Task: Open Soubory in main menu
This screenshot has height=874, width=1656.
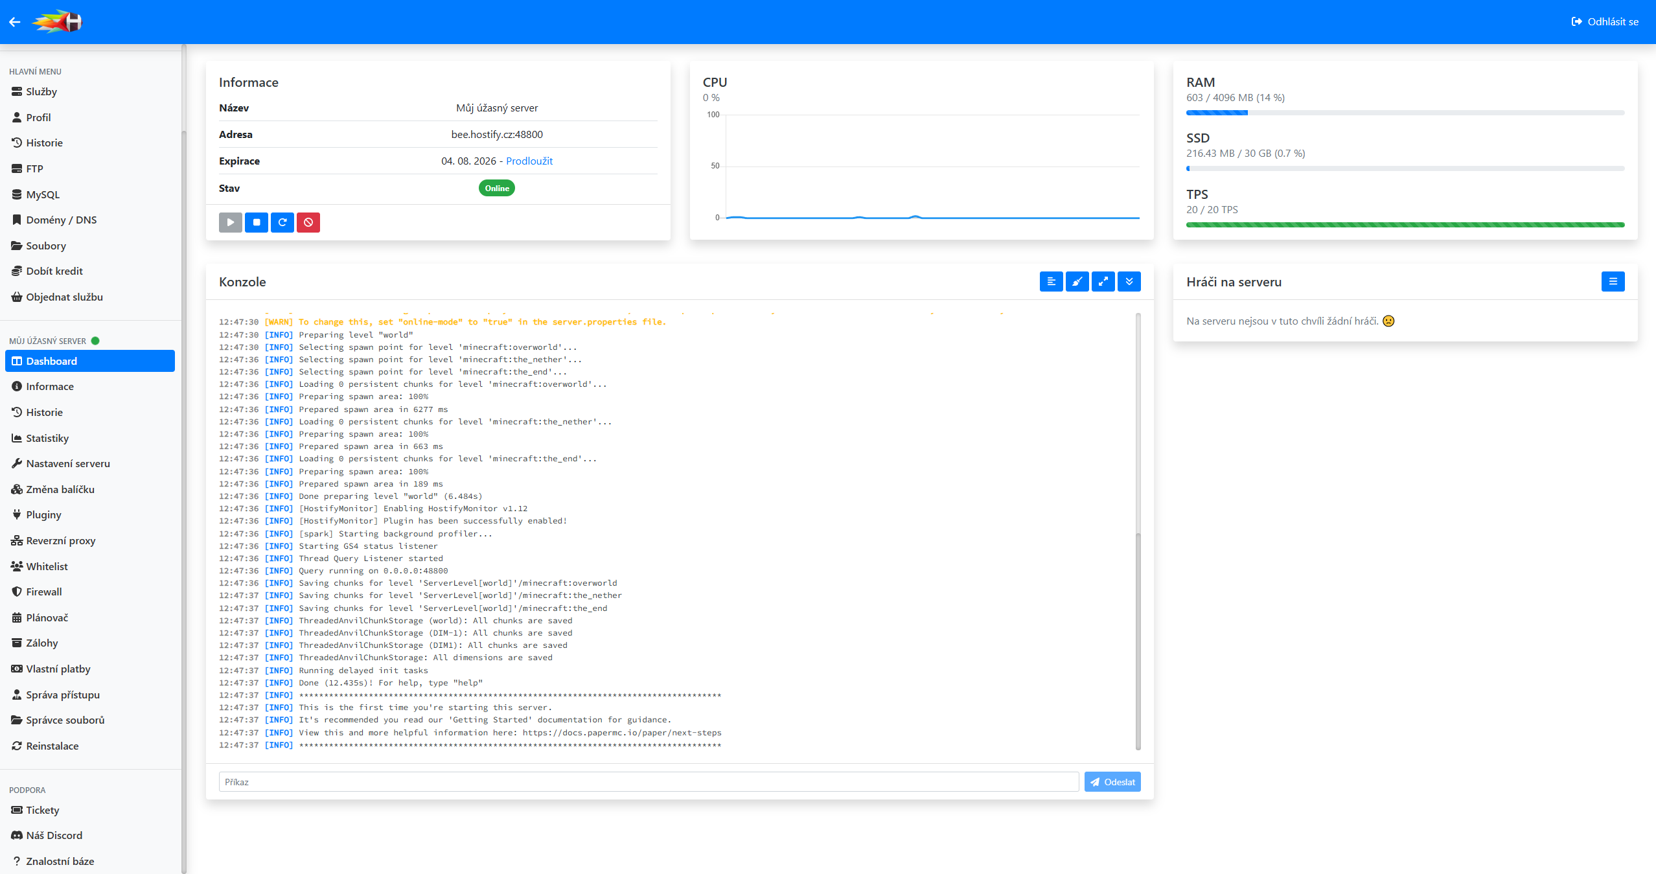Action: pyautogui.click(x=90, y=246)
